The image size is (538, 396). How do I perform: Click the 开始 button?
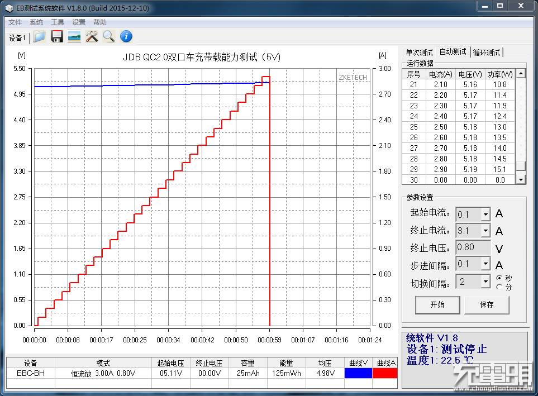pyautogui.click(x=437, y=305)
